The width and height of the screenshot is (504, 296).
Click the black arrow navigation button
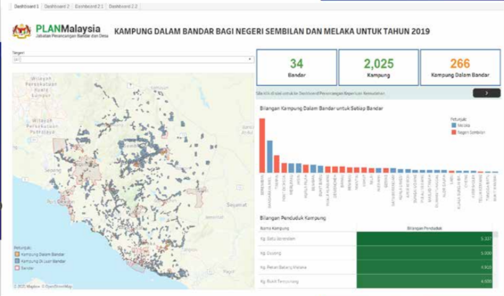coord(486,93)
